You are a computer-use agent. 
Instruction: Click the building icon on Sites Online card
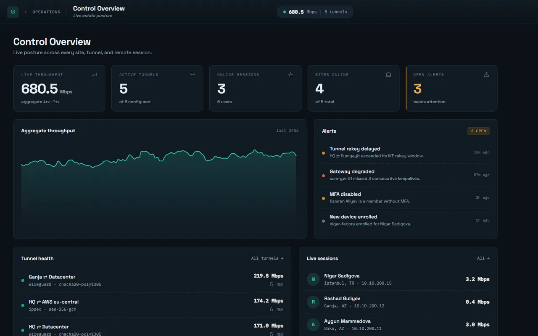click(388, 74)
